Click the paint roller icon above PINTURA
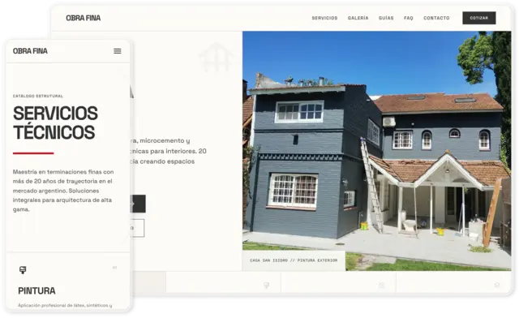 pos(23,270)
